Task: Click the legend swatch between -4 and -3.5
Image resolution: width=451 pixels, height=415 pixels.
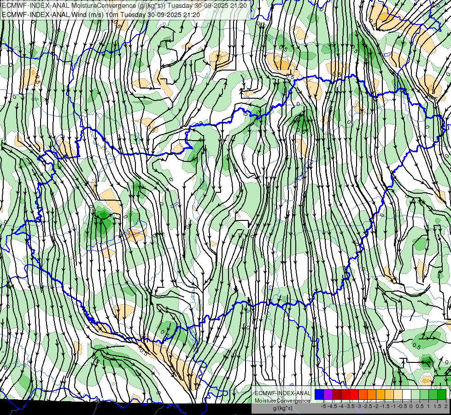Action: [x=346, y=395]
